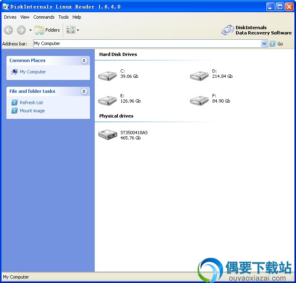
Task: Click the D: 214.84 Gb label
Action: click(x=222, y=74)
